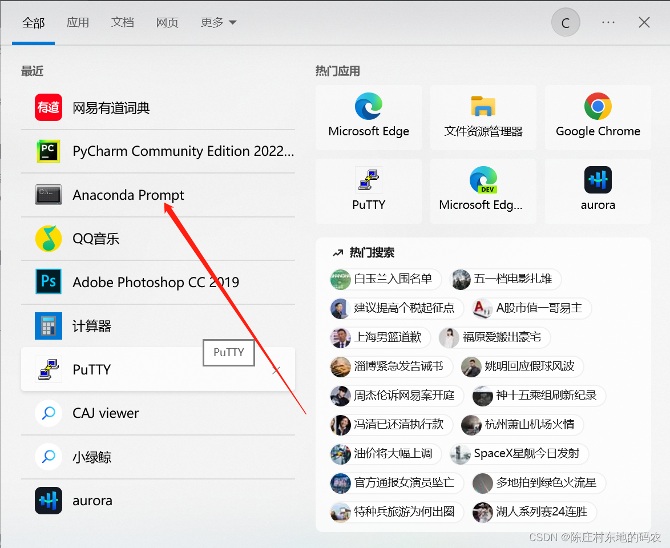
Task: Launch 网易有道词典 dictionary
Action: pos(111,107)
